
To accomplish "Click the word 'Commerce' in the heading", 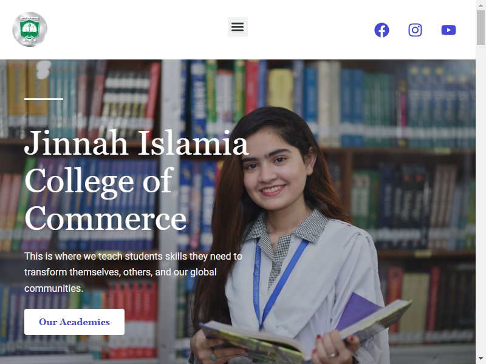I will tap(105, 218).
